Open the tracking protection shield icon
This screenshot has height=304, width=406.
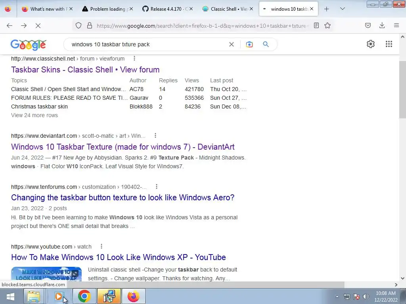(x=79, y=25)
